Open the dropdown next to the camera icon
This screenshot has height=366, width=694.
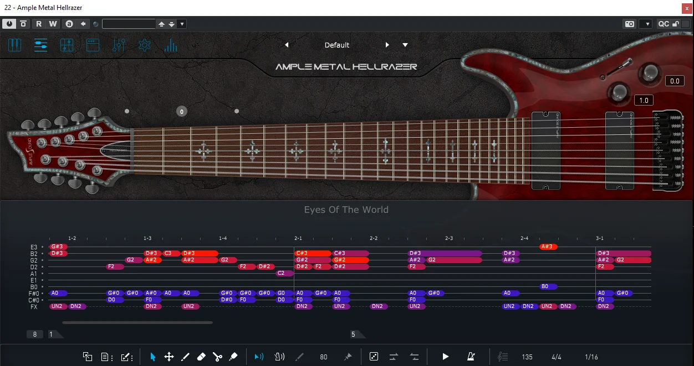[646, 24]
